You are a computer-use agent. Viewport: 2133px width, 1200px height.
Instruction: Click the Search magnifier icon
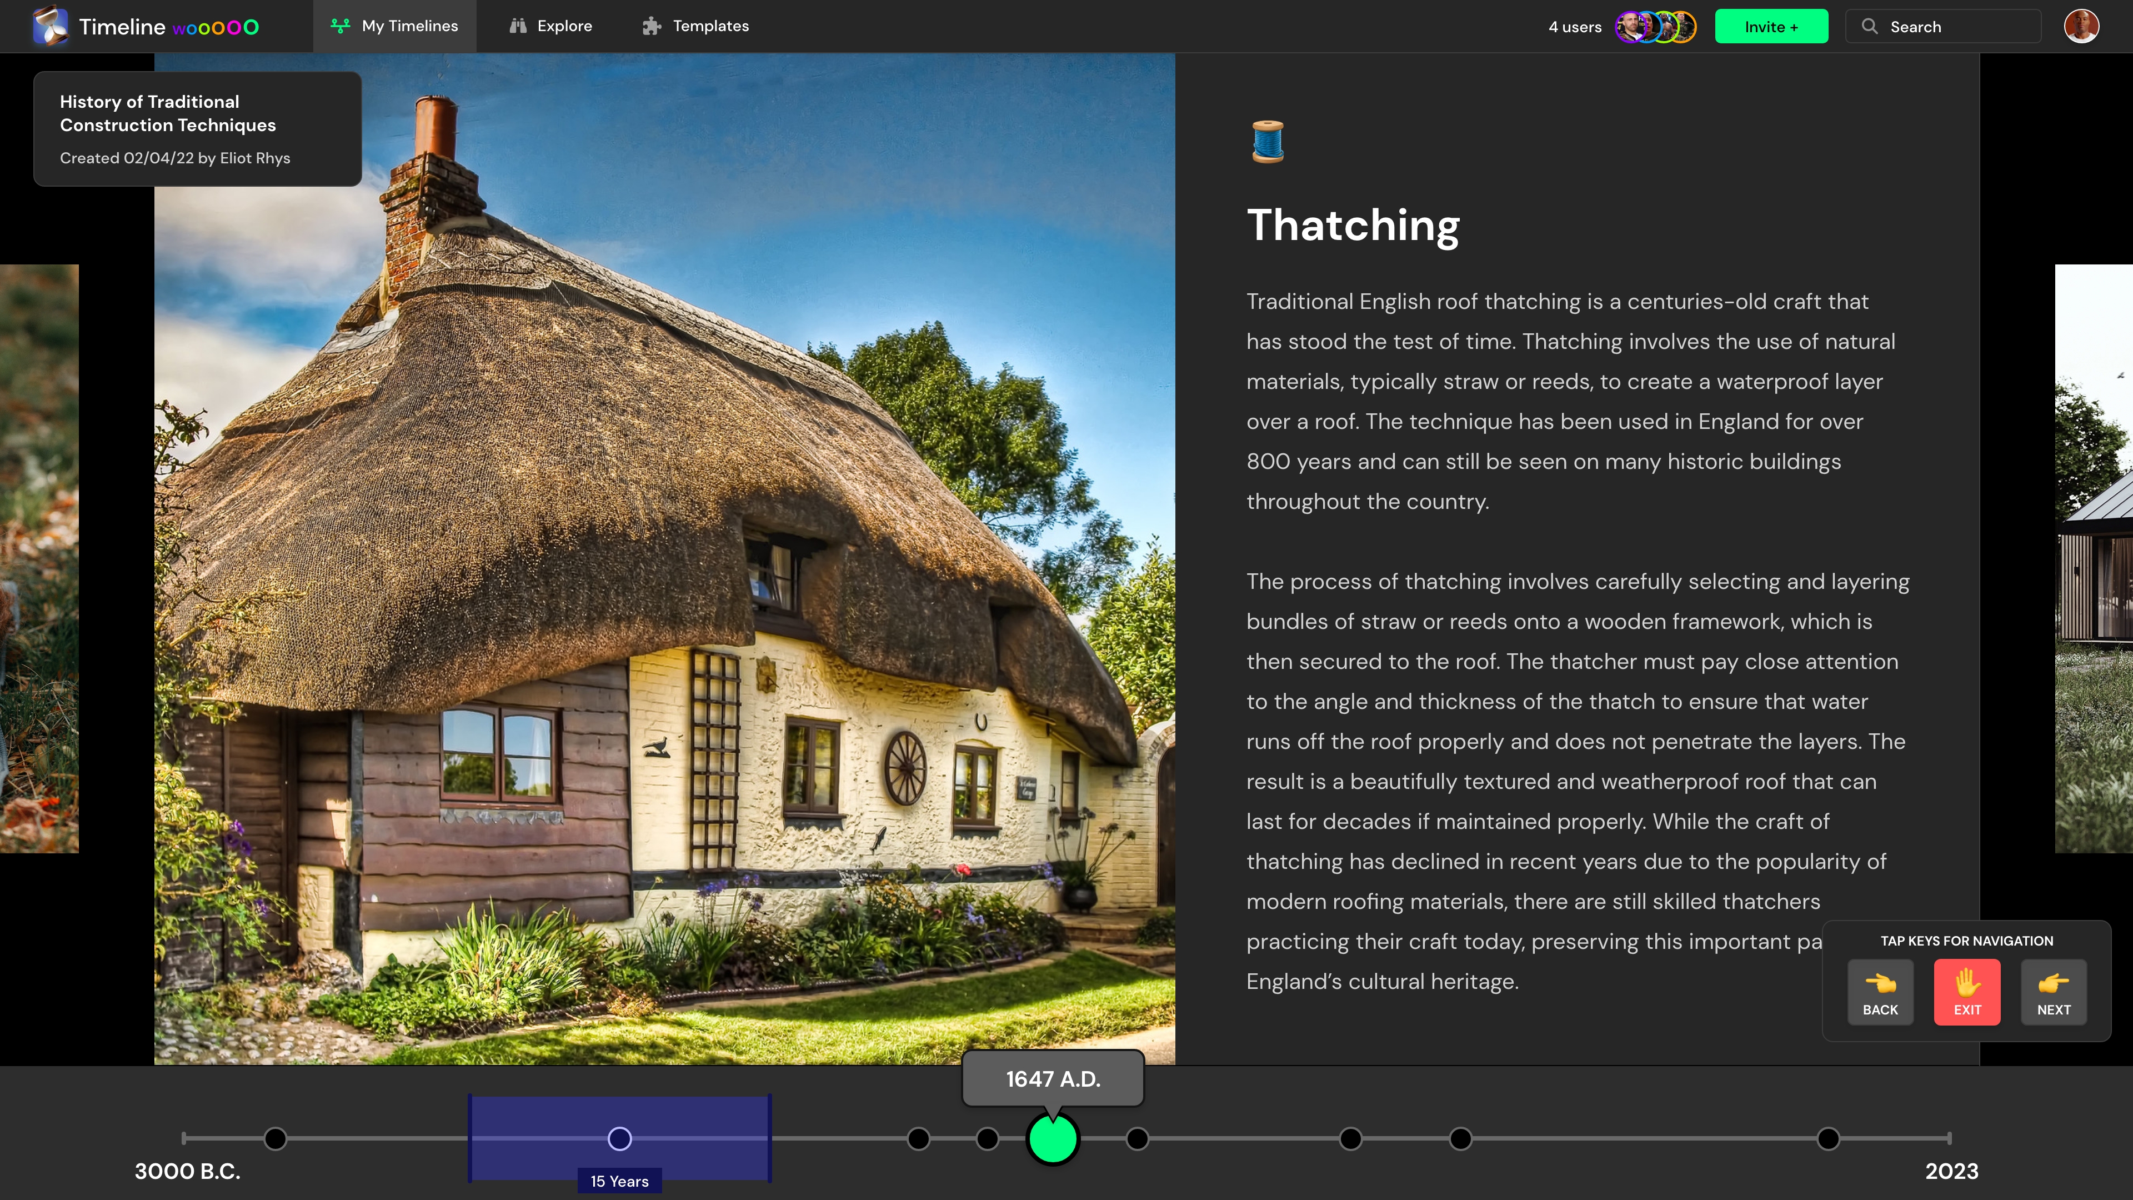(1870, 27)
